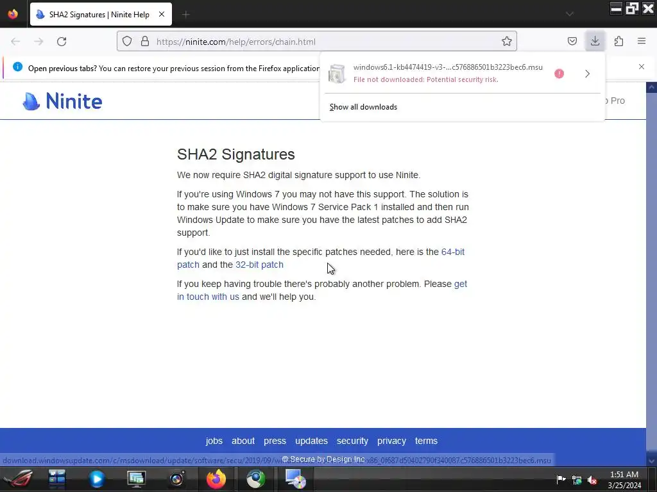Open the about footer link
Viewport: 657px width, 492px height.
click(243, 441)
